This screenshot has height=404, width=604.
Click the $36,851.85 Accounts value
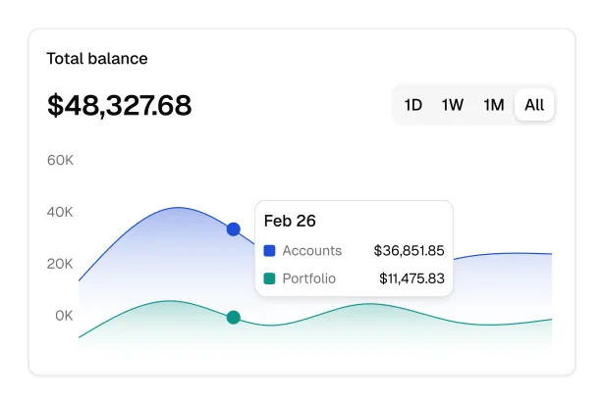[x=410, y=251]
